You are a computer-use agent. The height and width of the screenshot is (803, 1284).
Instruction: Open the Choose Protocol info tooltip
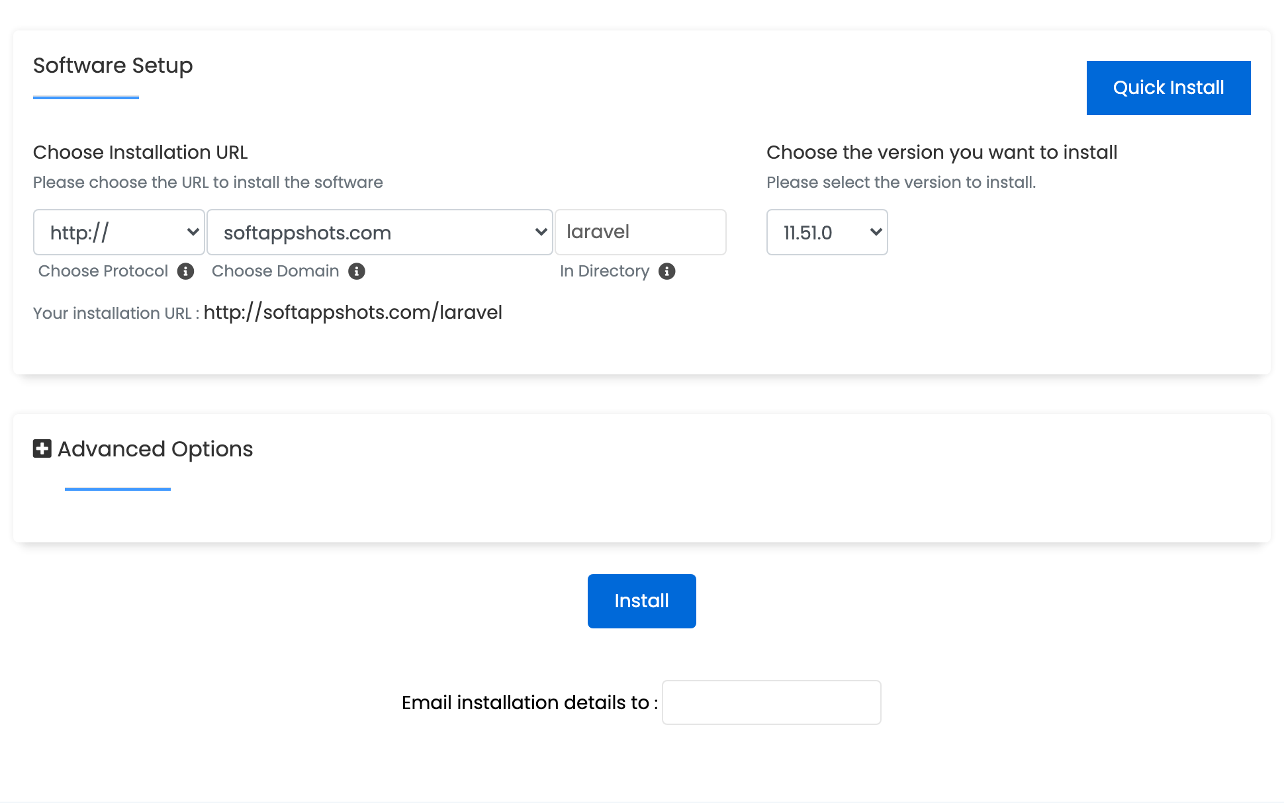pos(186,271)
